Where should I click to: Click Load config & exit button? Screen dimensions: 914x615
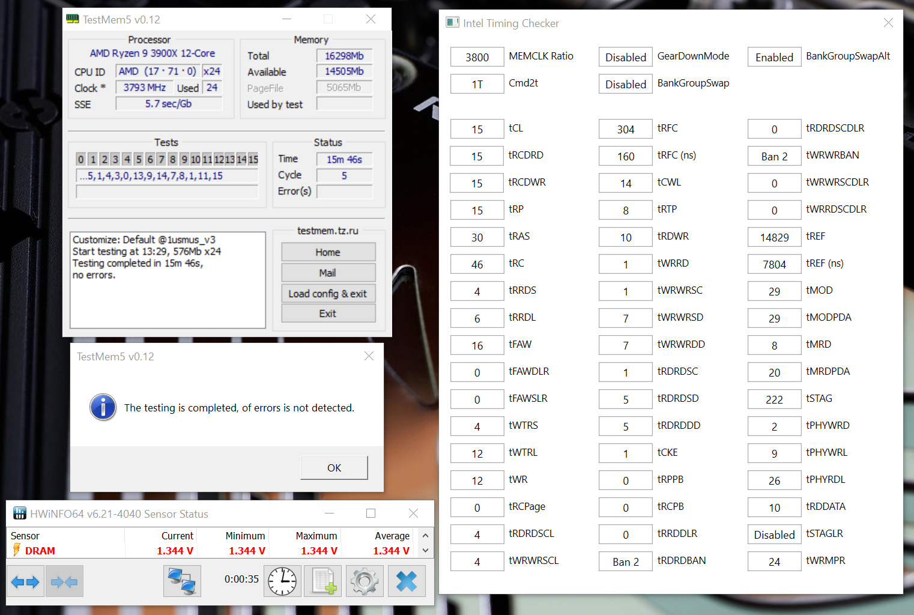point(328,293)
